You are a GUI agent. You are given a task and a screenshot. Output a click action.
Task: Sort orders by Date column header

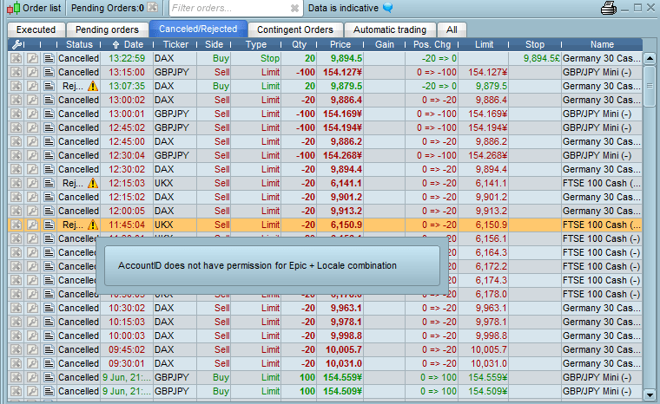[127, 44]
